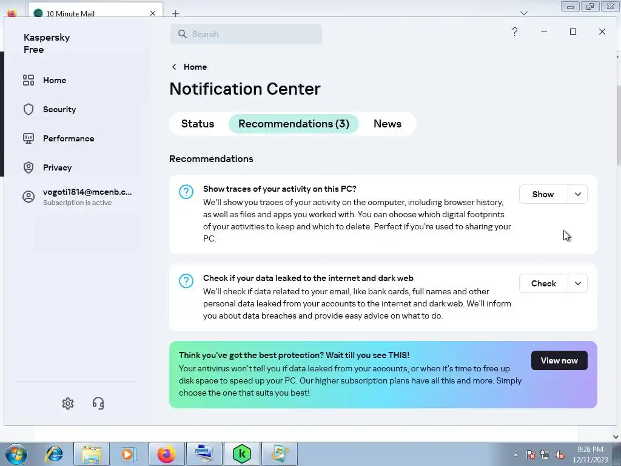Viewport: 621px width, 466px height.
Task: Open the Security shield section
Action: tap(50, 109)
